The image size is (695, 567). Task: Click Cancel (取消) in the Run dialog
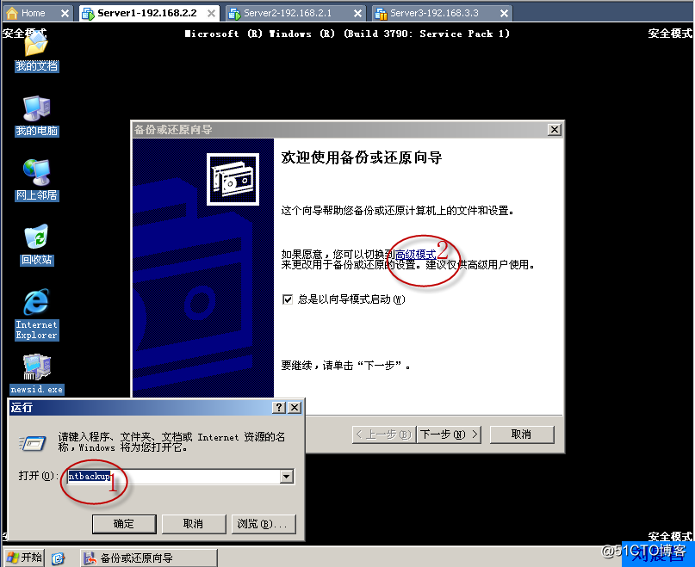194,524
